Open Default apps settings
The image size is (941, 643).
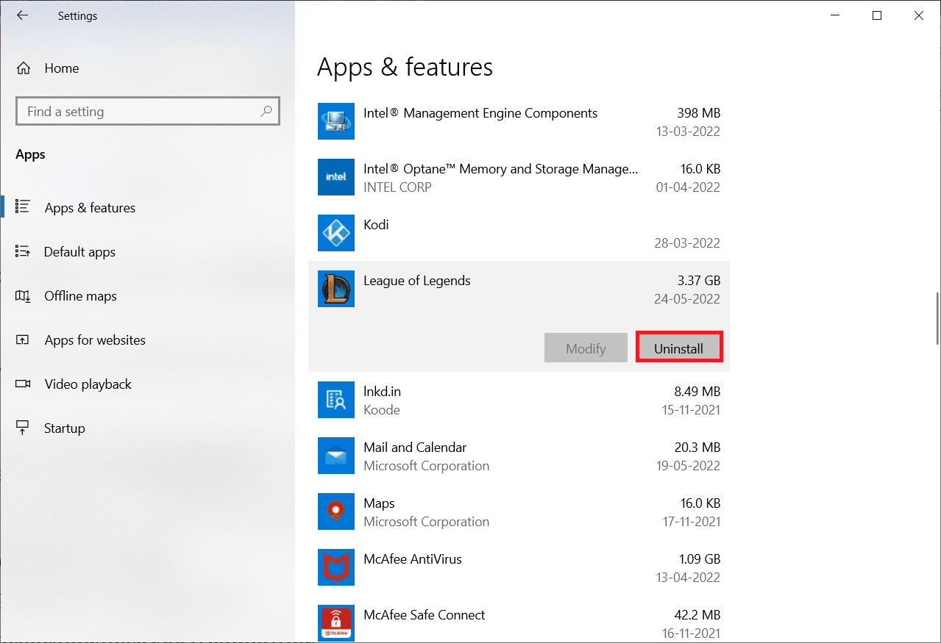pyautogui.click(x=147, y=252)
